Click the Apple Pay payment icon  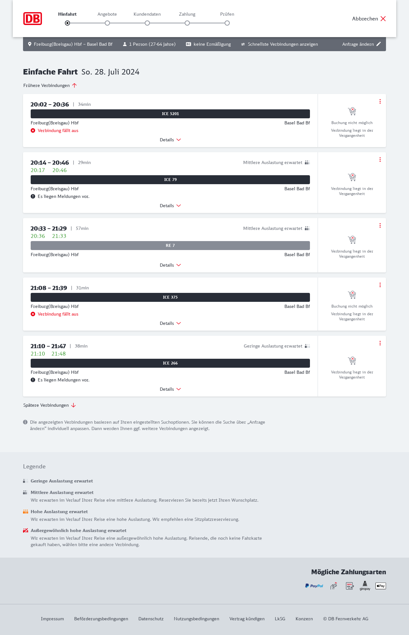pyautogui.click(x=381, y=586)
